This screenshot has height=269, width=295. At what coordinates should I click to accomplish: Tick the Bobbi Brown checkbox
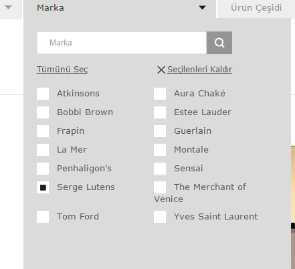pyautogui.click(x=43, y=112)
